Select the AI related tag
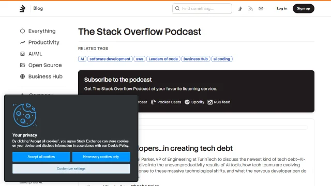 (82, 59)
